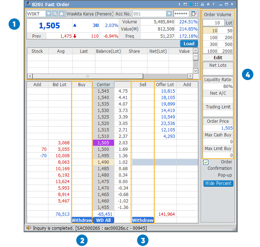The height and width of the screenshot is (247, 260).
Task: Click the new window icon in title bar
Action: coord(185,5)
